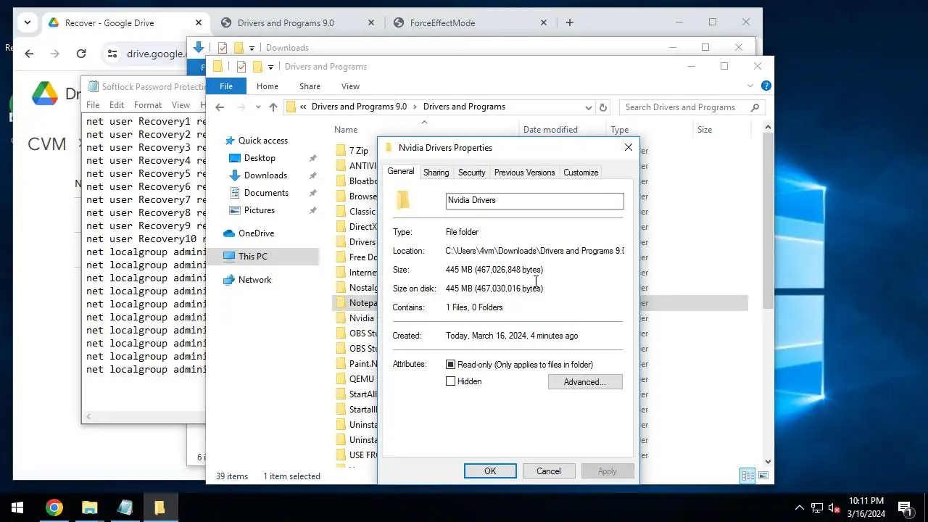Show hidden tray icons chevron
The height and width of the screenshot is (522, 928).
(800, 507)
